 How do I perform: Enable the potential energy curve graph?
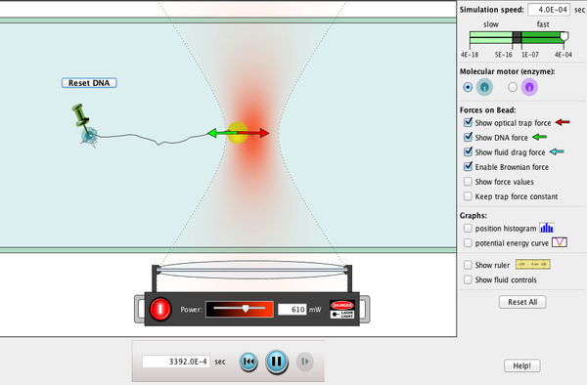(468, 243)
